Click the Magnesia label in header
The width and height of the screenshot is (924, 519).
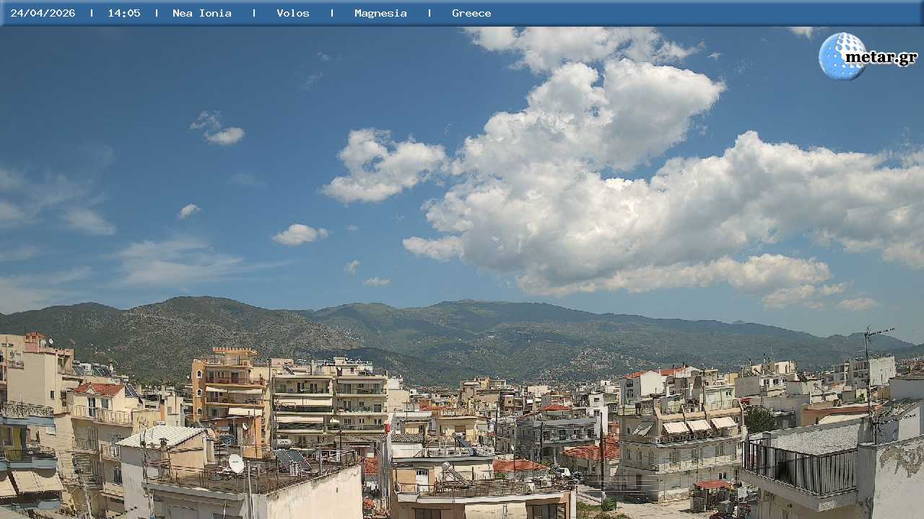point(380,13)
